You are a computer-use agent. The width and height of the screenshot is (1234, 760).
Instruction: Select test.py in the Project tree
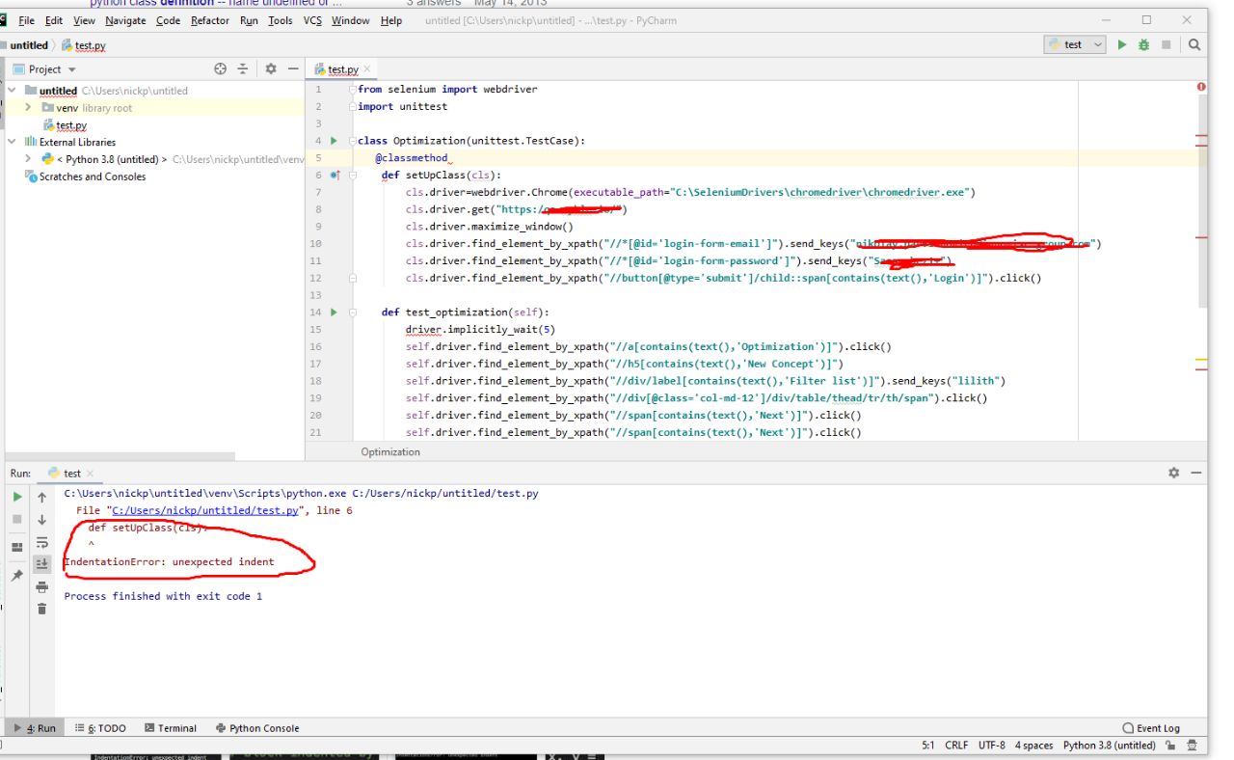(71, 124)
